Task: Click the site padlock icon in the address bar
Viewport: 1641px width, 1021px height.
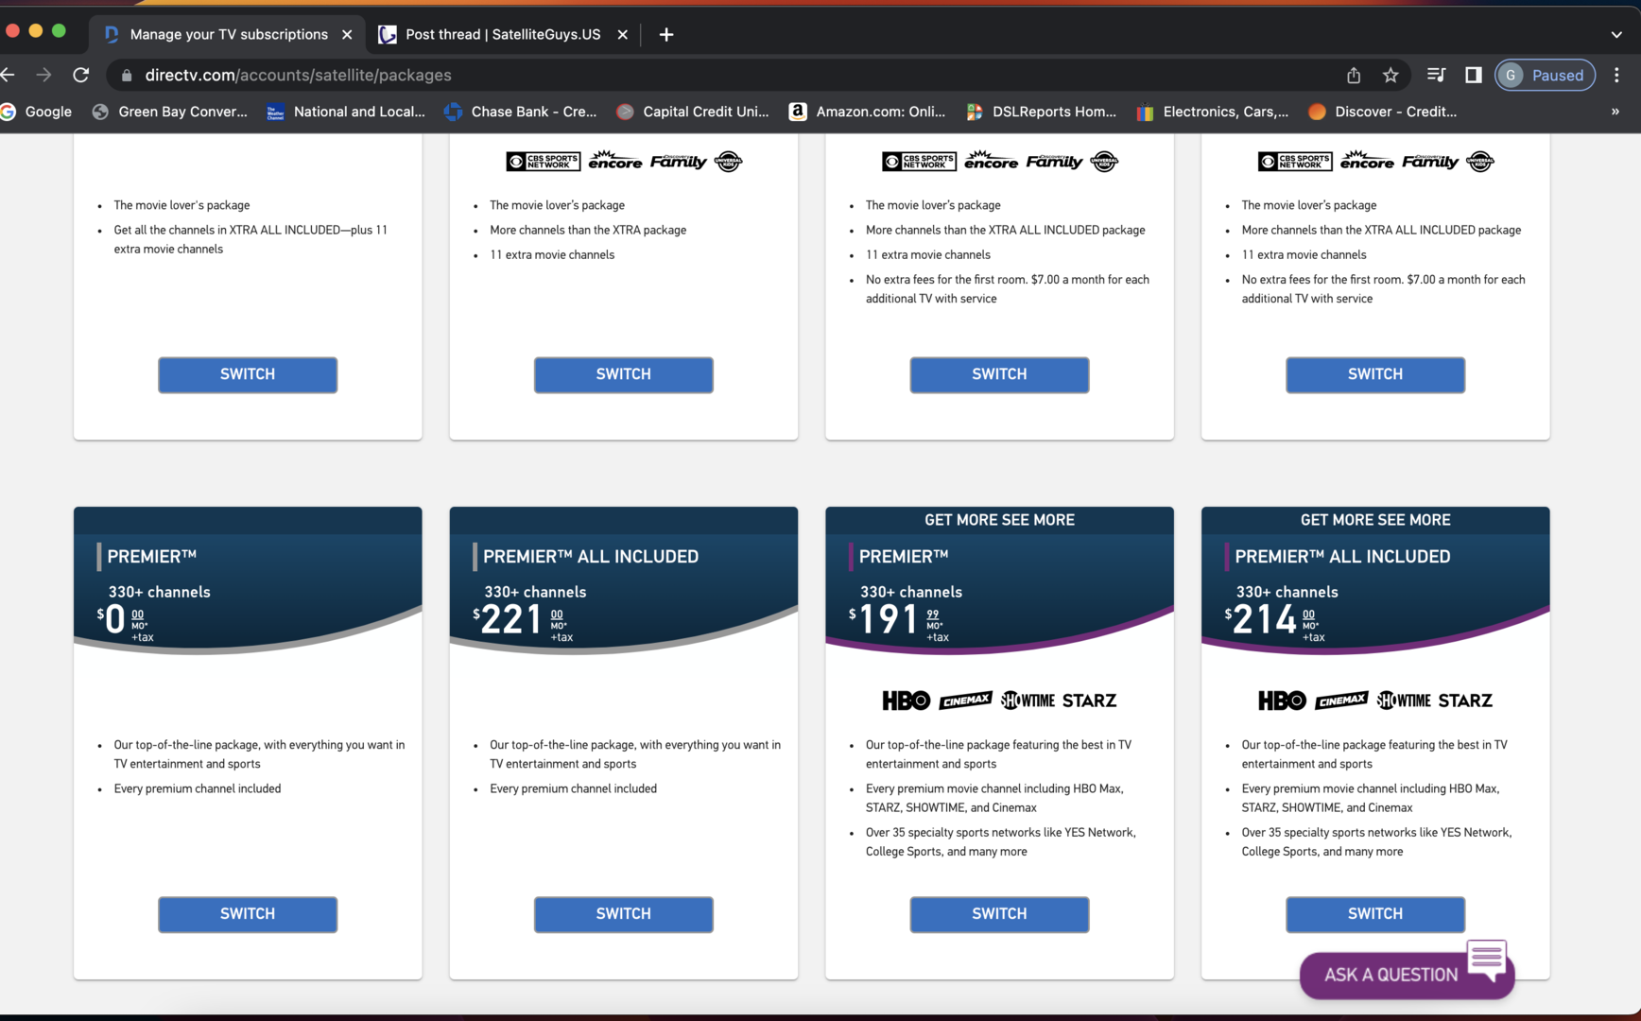Action: [127, 75]
